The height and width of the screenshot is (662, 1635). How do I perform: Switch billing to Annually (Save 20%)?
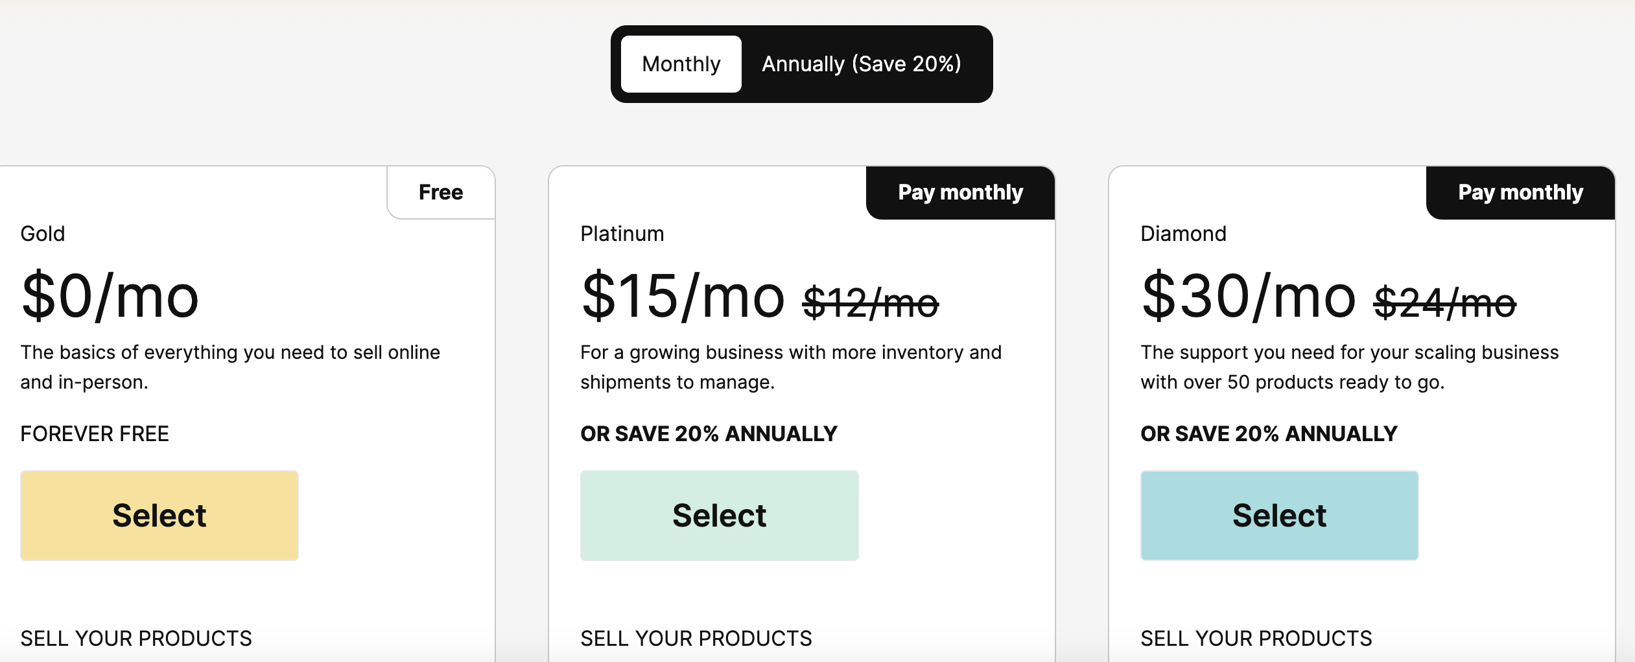point(861,64)
